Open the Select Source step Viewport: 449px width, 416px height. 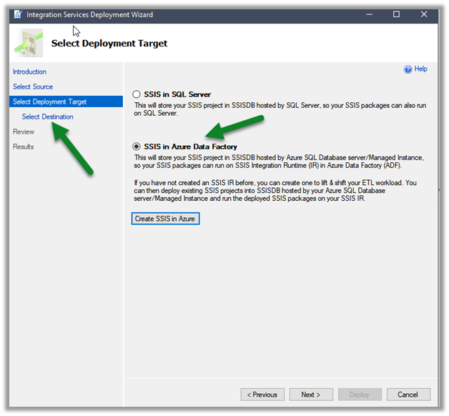coord(33,87)
